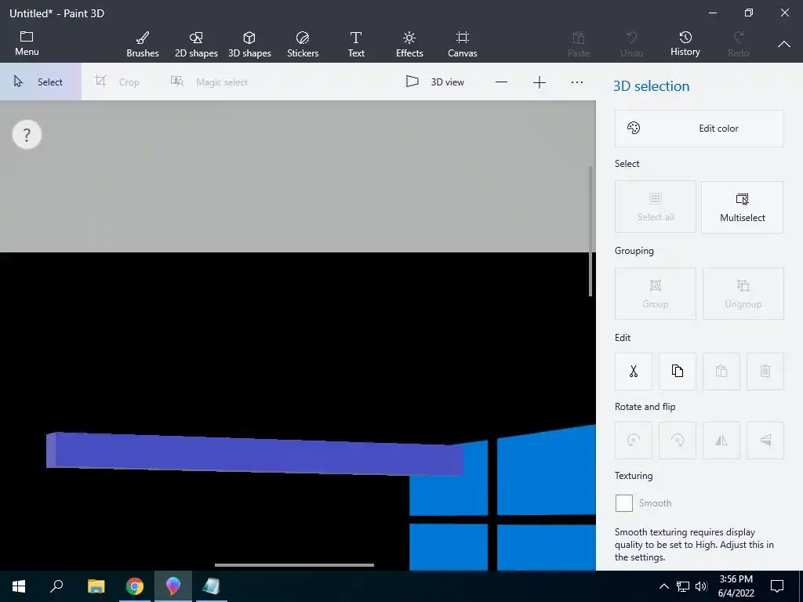Click the Select all button
The height and width of the screenshot is (602, 803).
pyautogui.click(x=656, y=207)
